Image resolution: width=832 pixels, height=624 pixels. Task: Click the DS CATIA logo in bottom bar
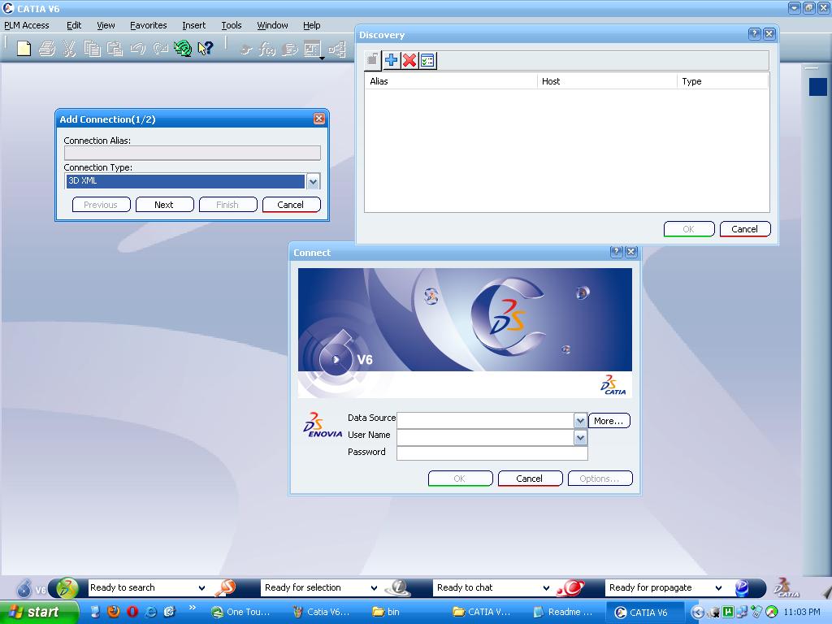coord(786,588)
